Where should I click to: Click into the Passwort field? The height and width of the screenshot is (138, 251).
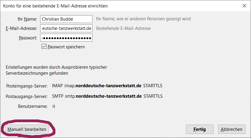point(66,38)
